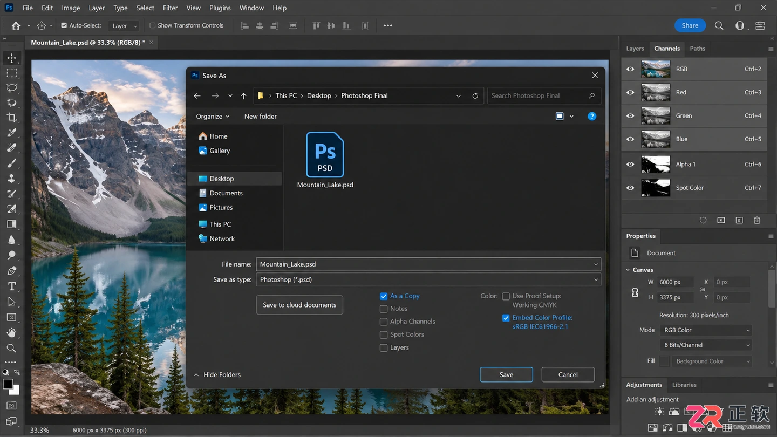The width and height of the screenshot is (777, 437).
Task: Cancel the Save As dialog
Action: coord(568,375)
